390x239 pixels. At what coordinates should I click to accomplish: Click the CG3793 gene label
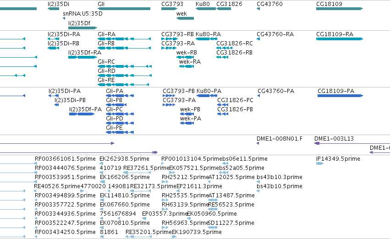tap(172, 4)
